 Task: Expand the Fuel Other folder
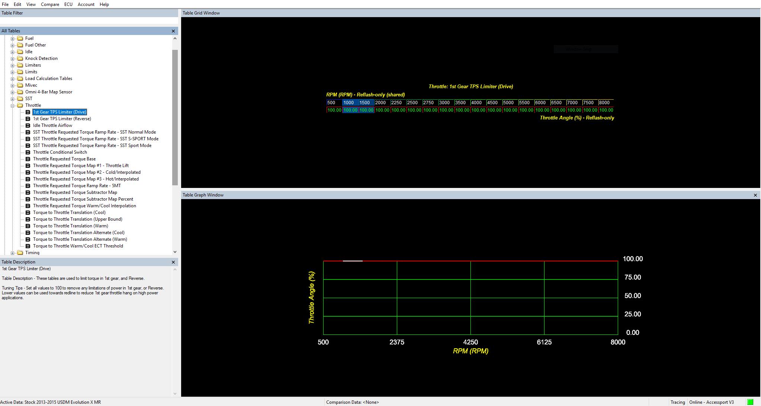pos(13,45)
